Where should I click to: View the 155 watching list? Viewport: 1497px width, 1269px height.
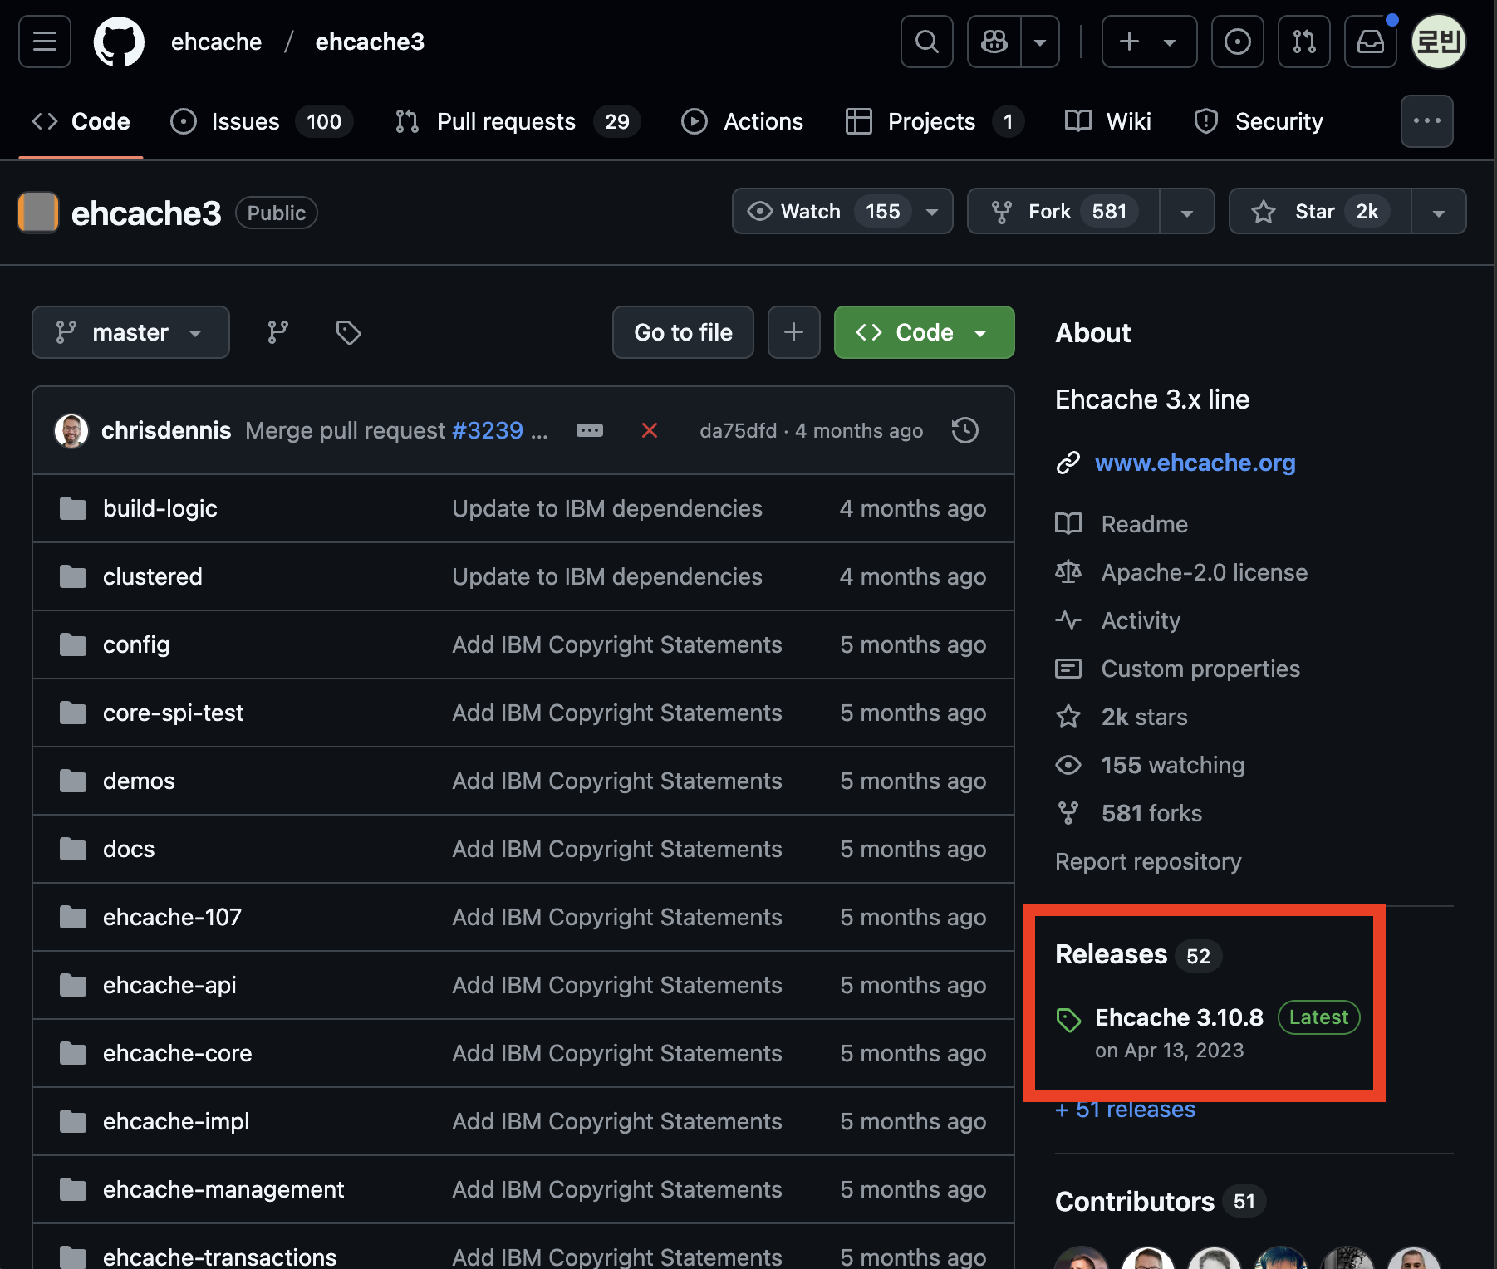[1150, 765]
